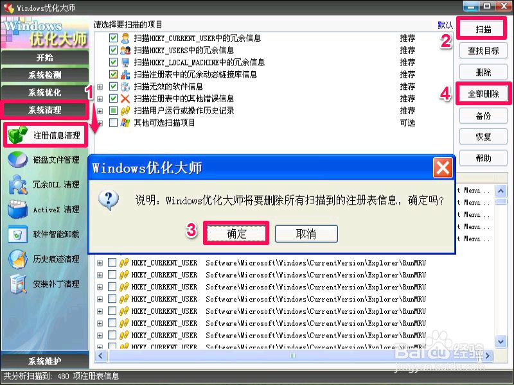
Task: Expand 扫描用户运行或操作历史记录 tree node
Action: (100, 111)
